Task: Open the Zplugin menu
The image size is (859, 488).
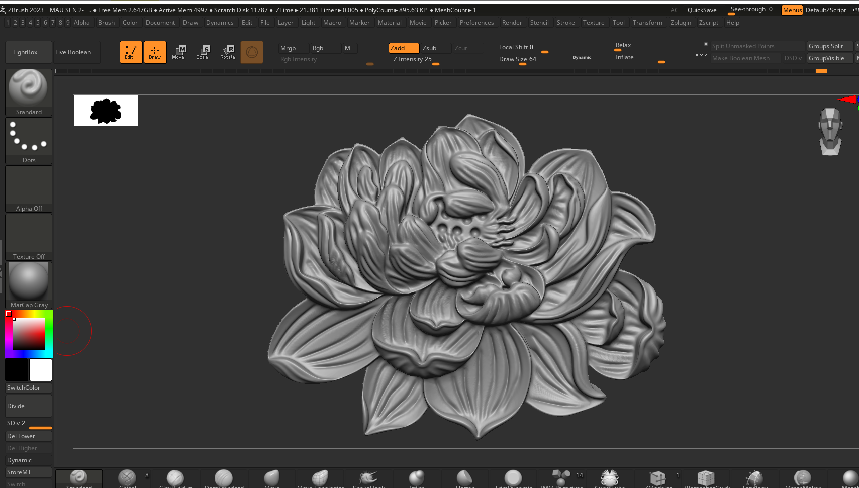Action: [680, 23]
